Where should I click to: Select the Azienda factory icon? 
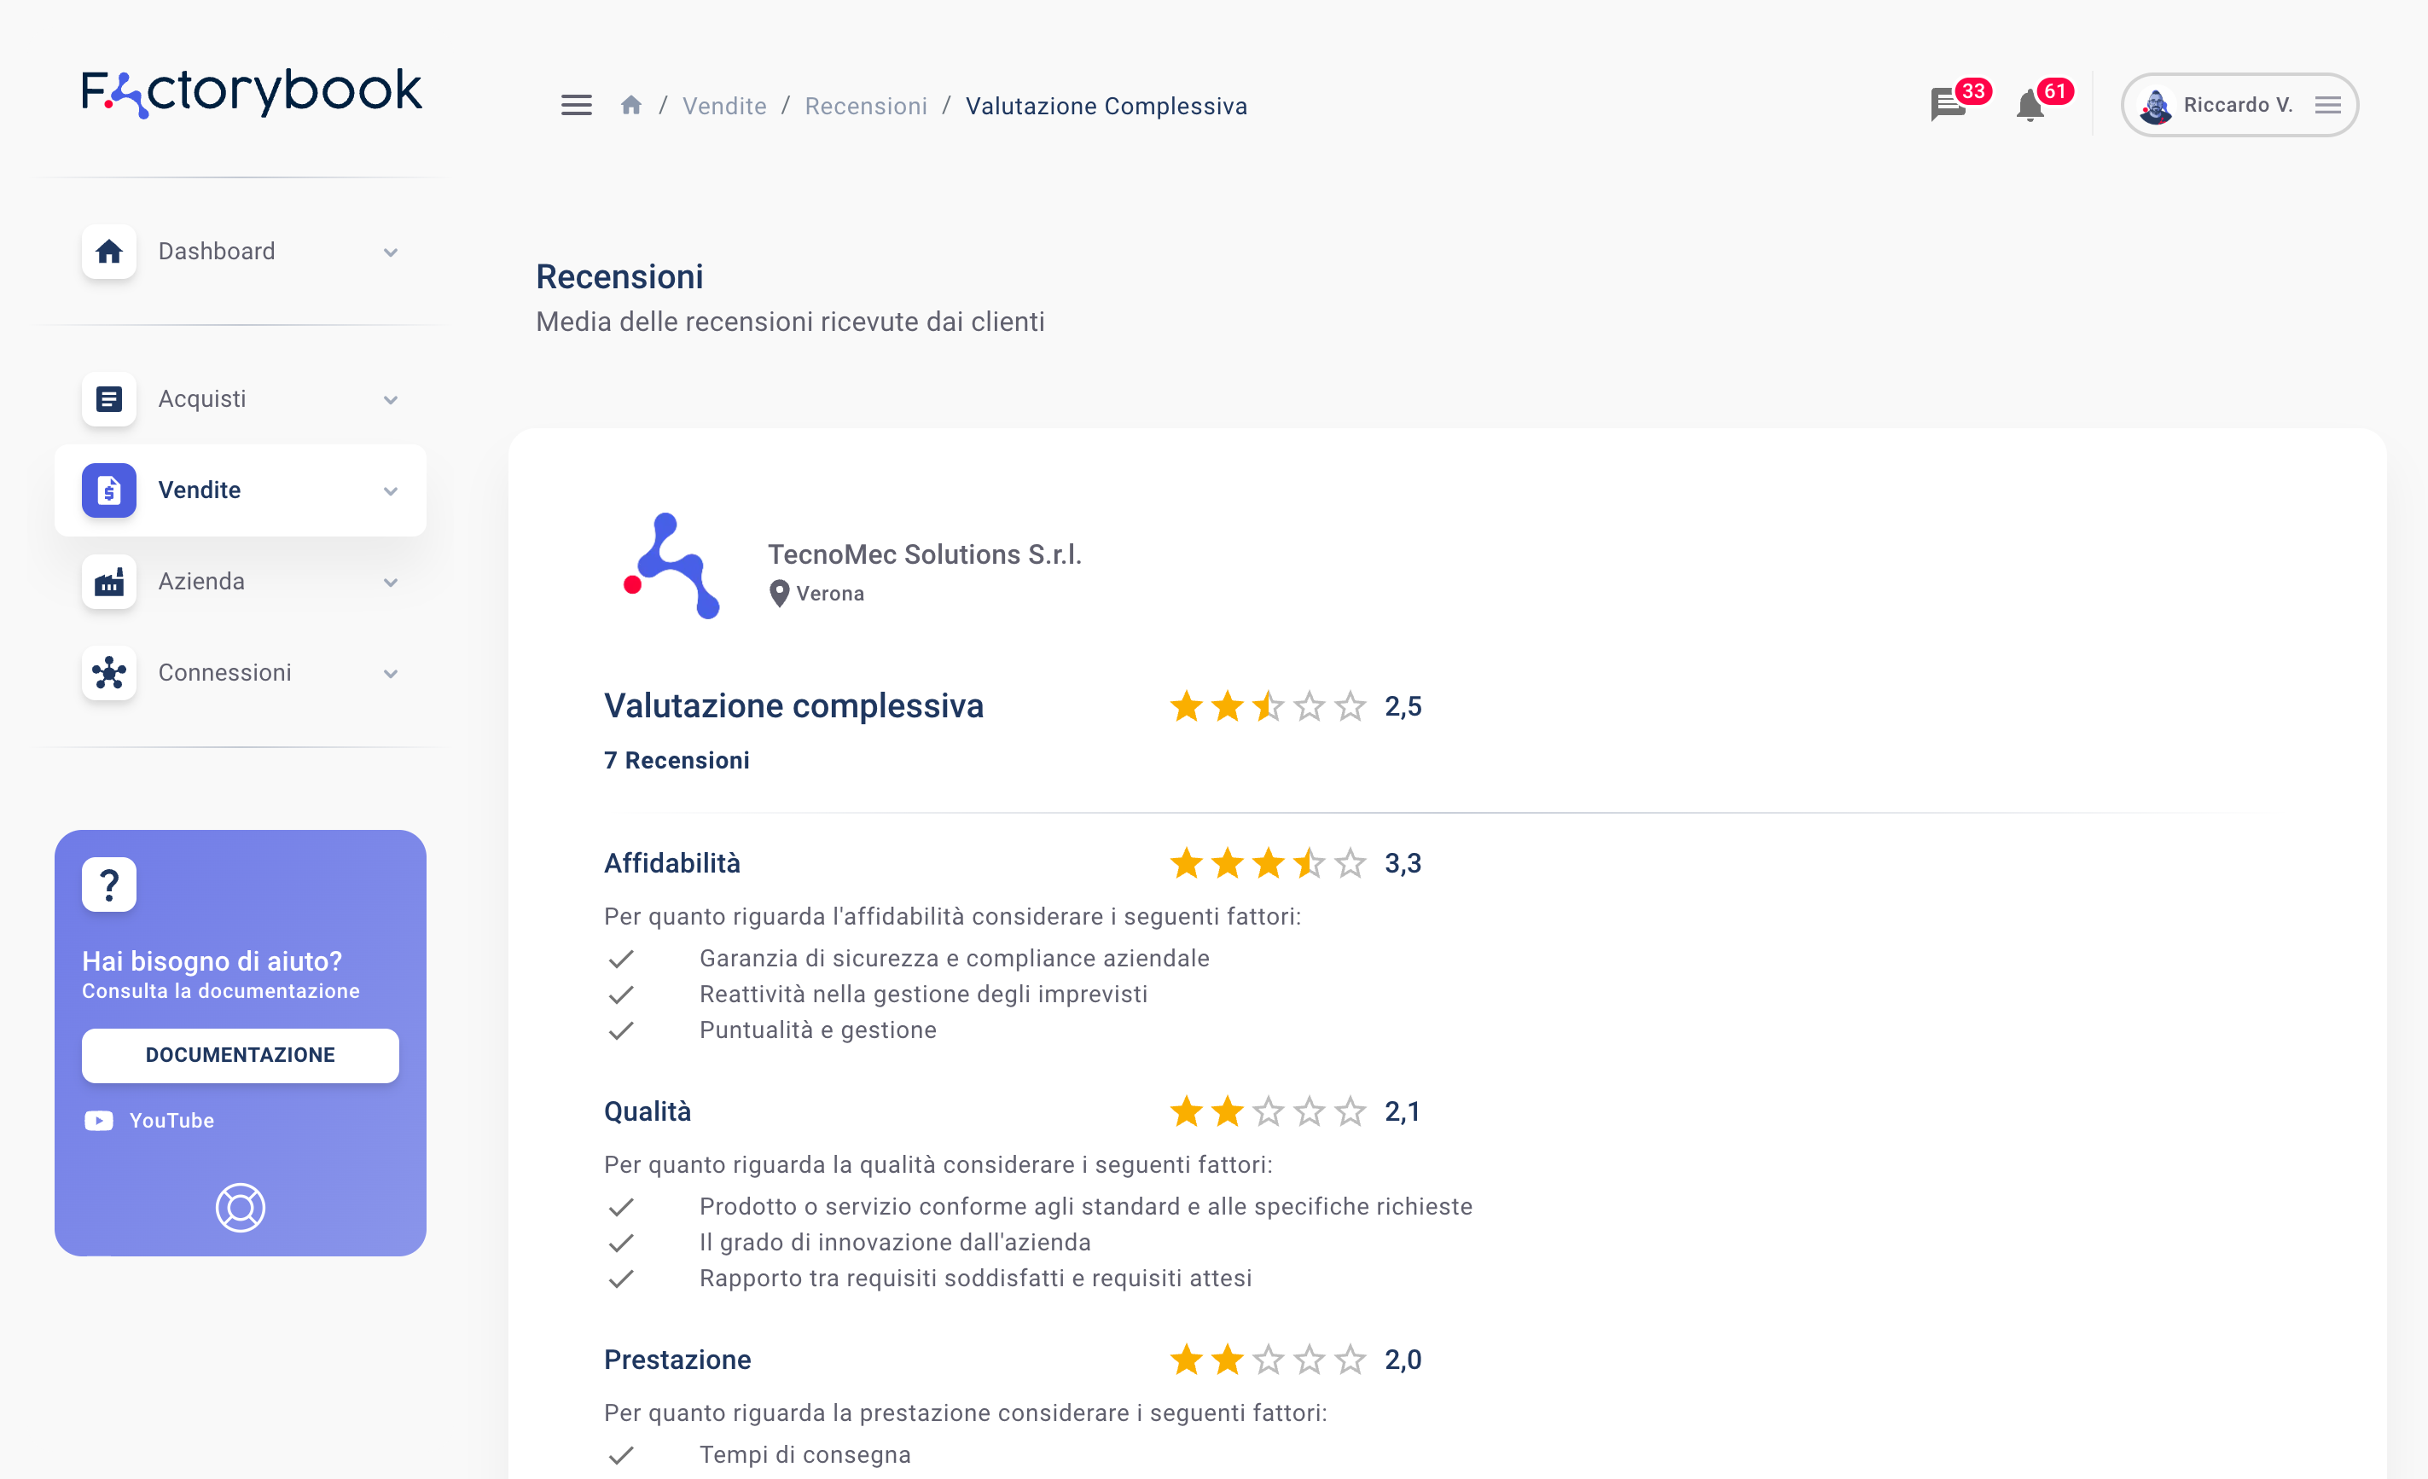coord(108,582)
